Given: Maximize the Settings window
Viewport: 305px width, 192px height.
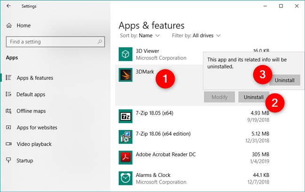Looking at the screenshot, I should [281, 6].
